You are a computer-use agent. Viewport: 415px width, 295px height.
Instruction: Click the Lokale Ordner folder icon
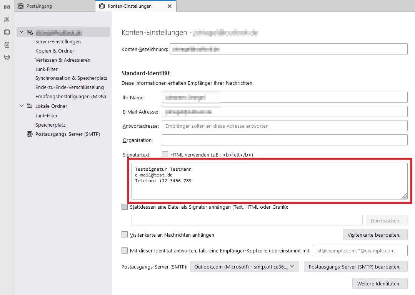[29, 106]
